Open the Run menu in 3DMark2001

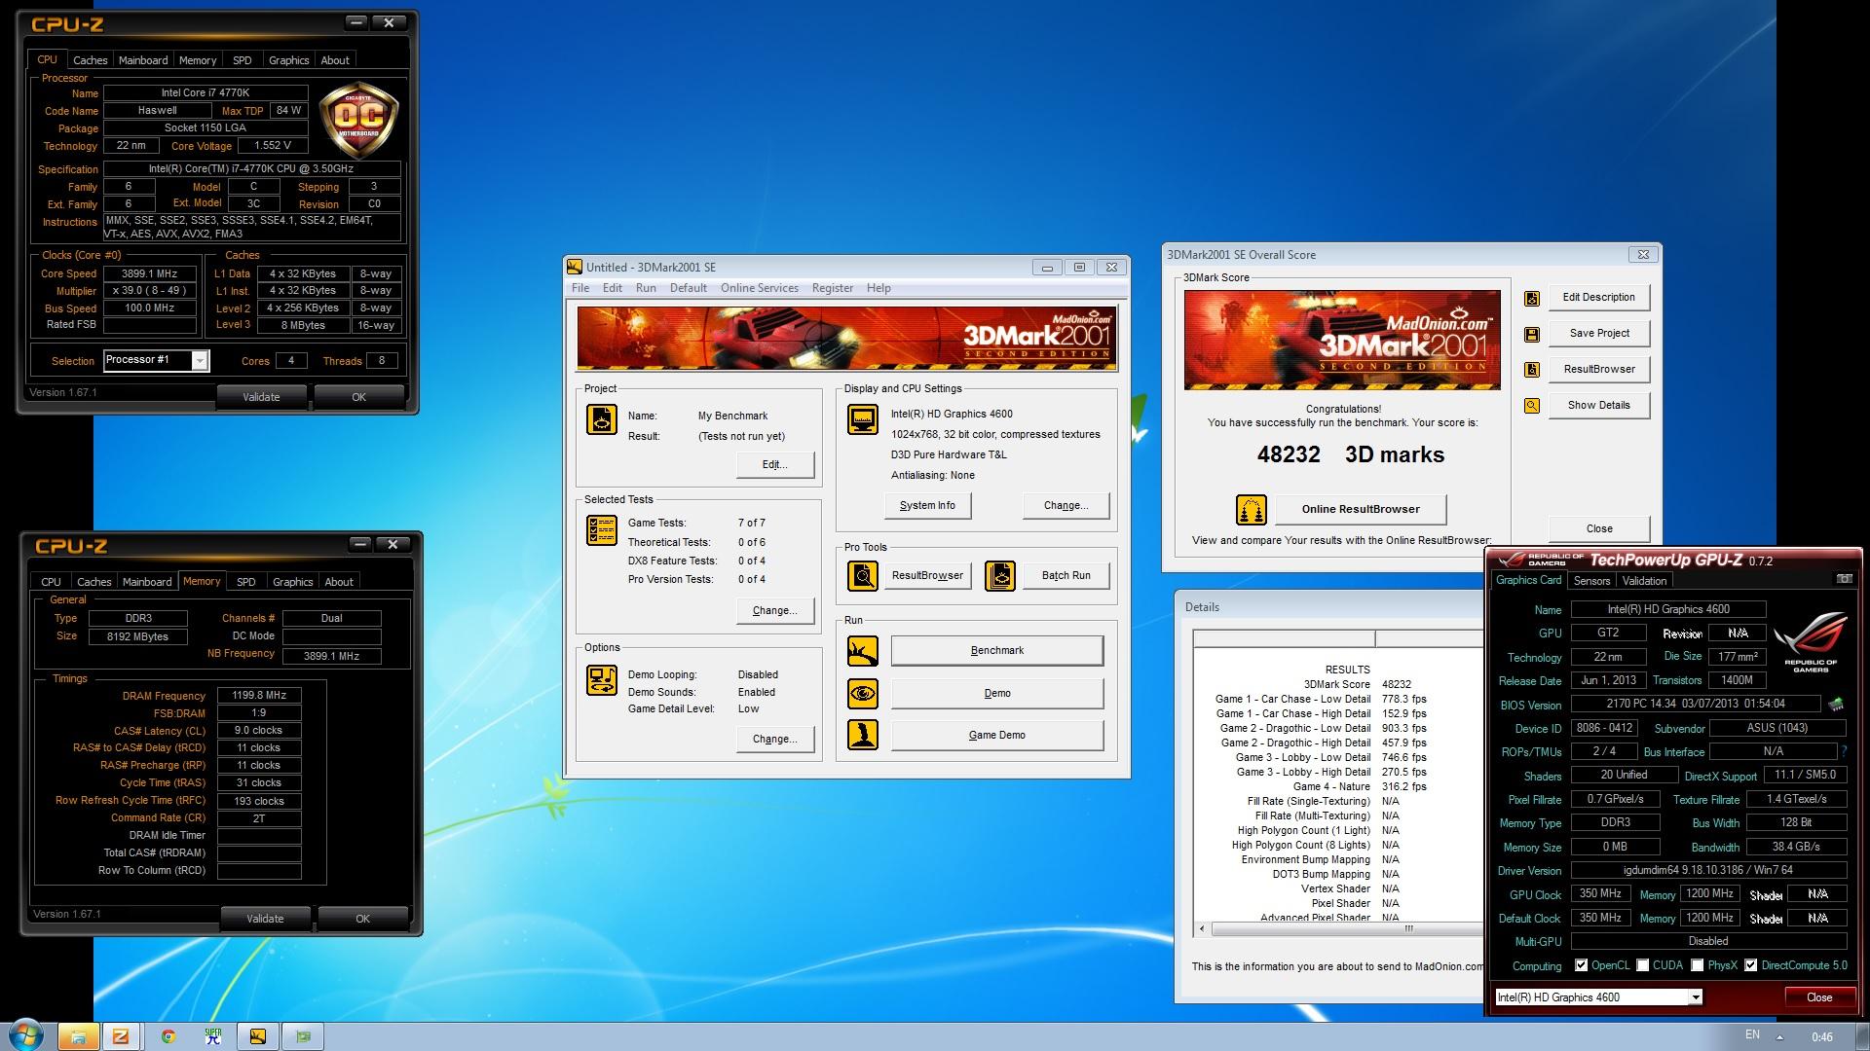646,288
